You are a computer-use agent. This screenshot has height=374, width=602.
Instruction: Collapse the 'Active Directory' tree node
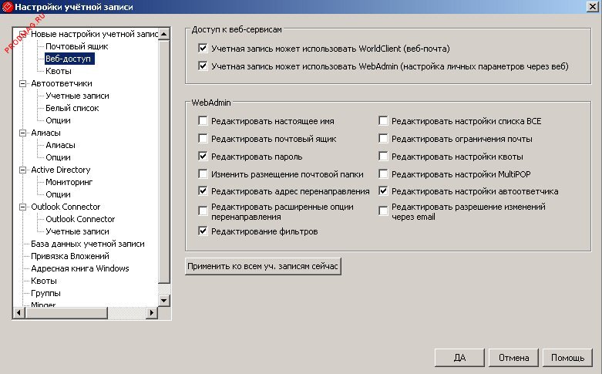point(23,170)
